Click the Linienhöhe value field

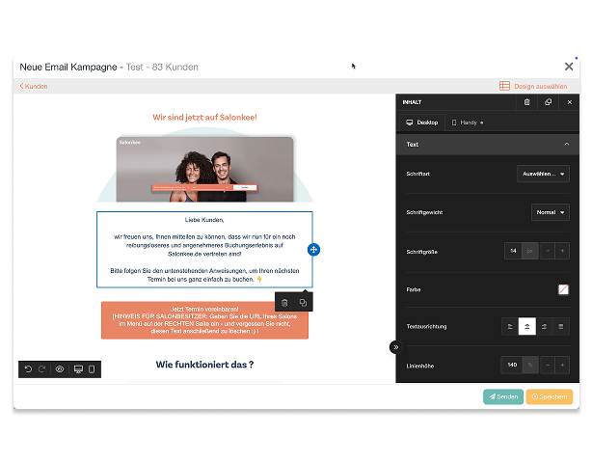(x=512, y=365)
